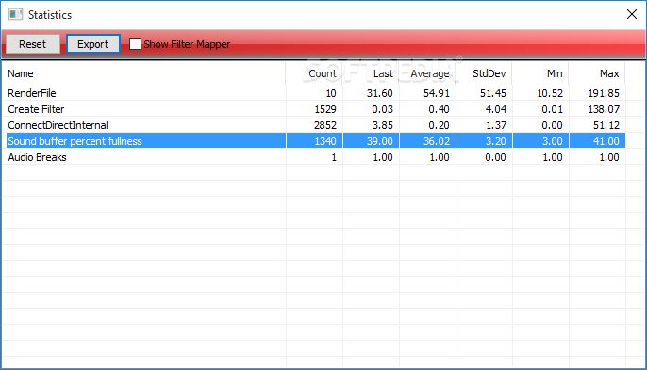Click ConnectDirectInternal max value 51.12
This screenshot has width=647, height=370.
coord(606,125)
